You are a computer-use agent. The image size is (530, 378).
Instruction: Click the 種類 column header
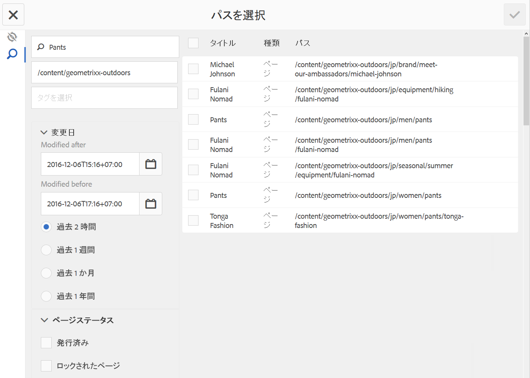272,43
